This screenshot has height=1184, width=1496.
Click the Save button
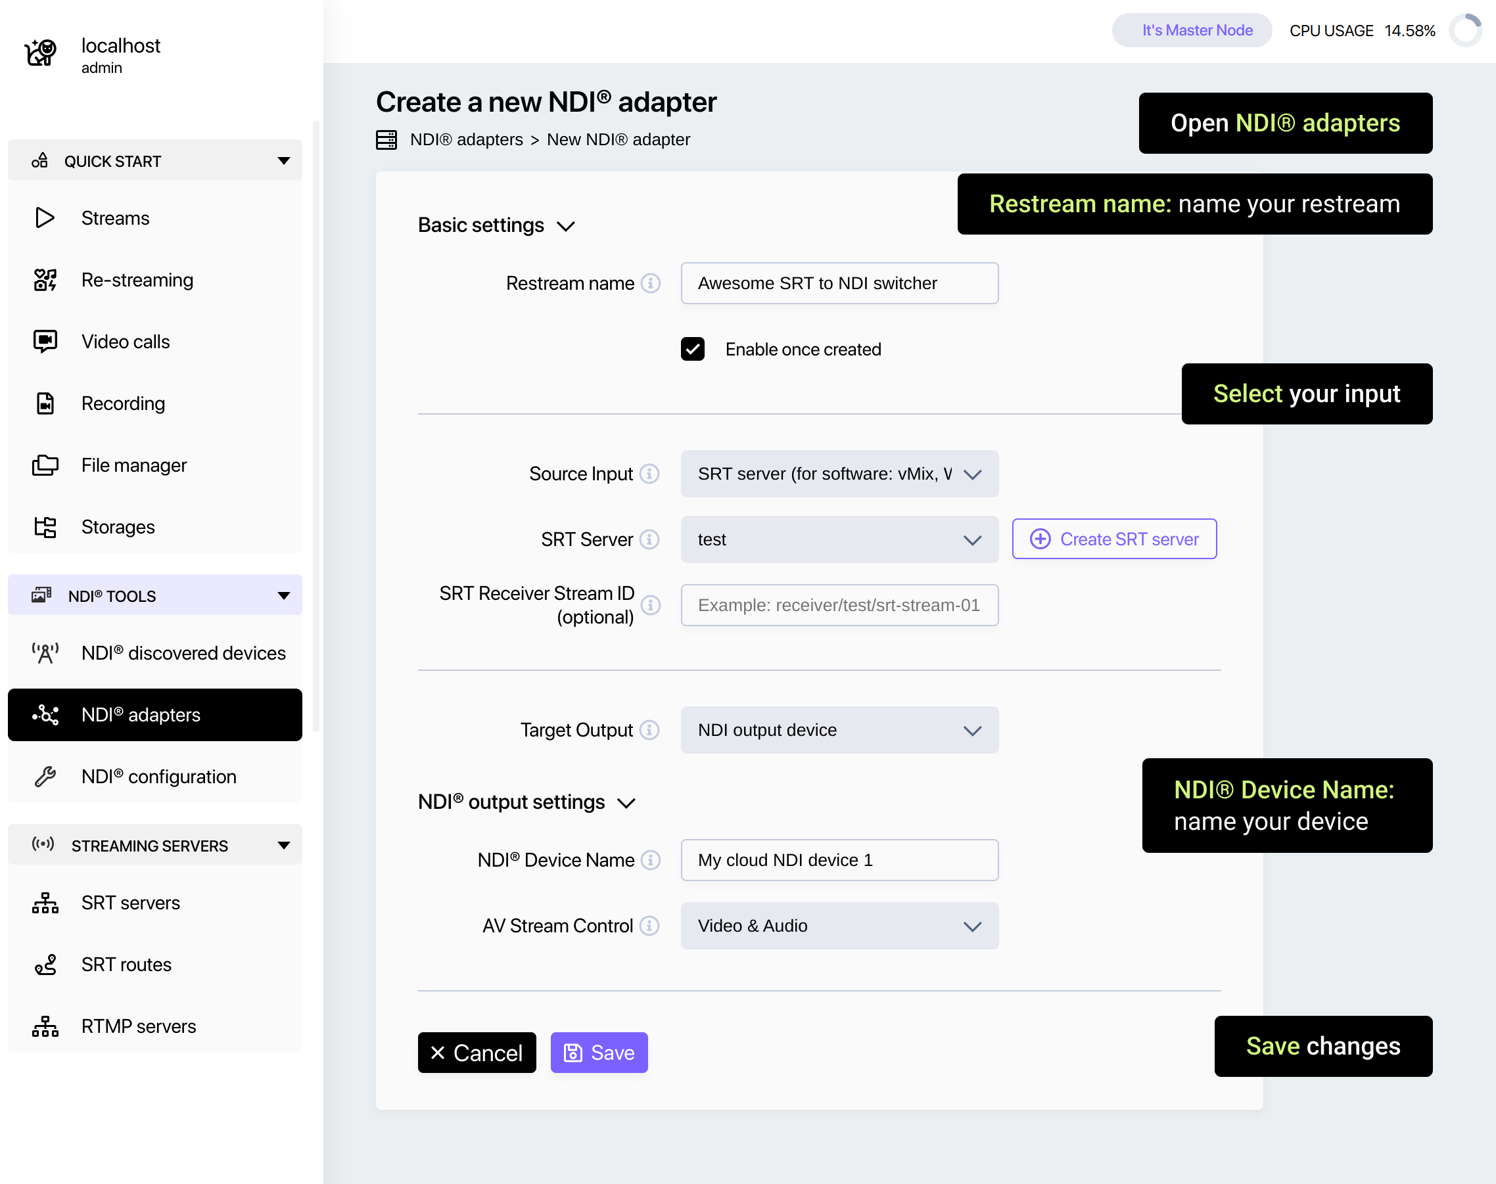click(599, 1053)
